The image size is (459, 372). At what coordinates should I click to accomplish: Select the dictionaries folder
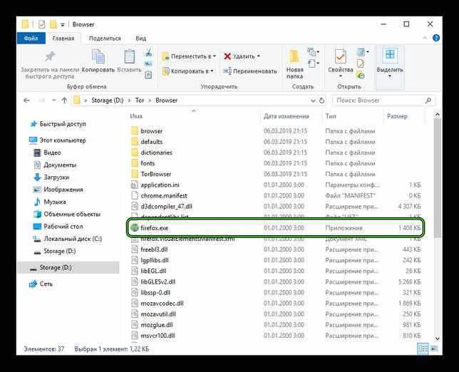pyautogui.click(x=151, y=153)
